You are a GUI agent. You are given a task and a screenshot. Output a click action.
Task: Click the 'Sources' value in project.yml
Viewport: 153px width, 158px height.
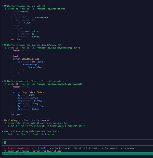[35, 37]
